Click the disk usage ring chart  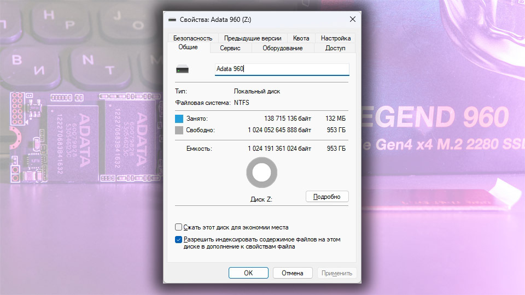click(262, 173)
